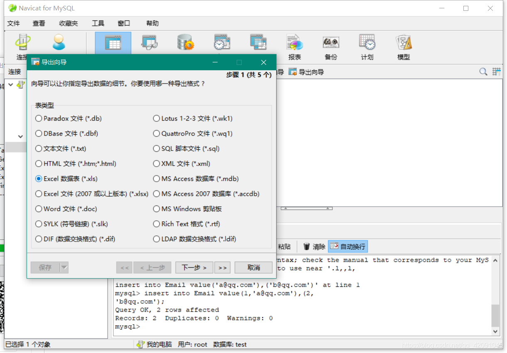Click the 粘贴 button in console toolbar
This screenshot has width=507, height=353.
coord(284,247)
